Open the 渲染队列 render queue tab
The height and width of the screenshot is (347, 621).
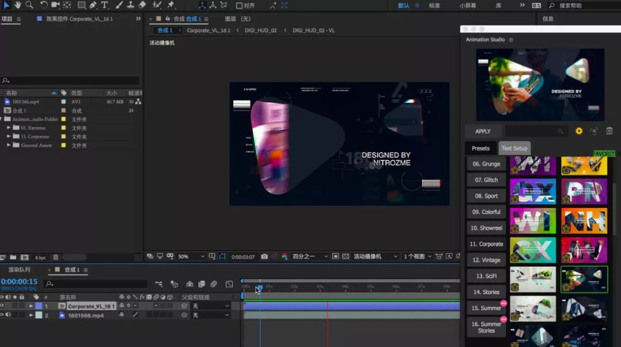tap(20, 270)
